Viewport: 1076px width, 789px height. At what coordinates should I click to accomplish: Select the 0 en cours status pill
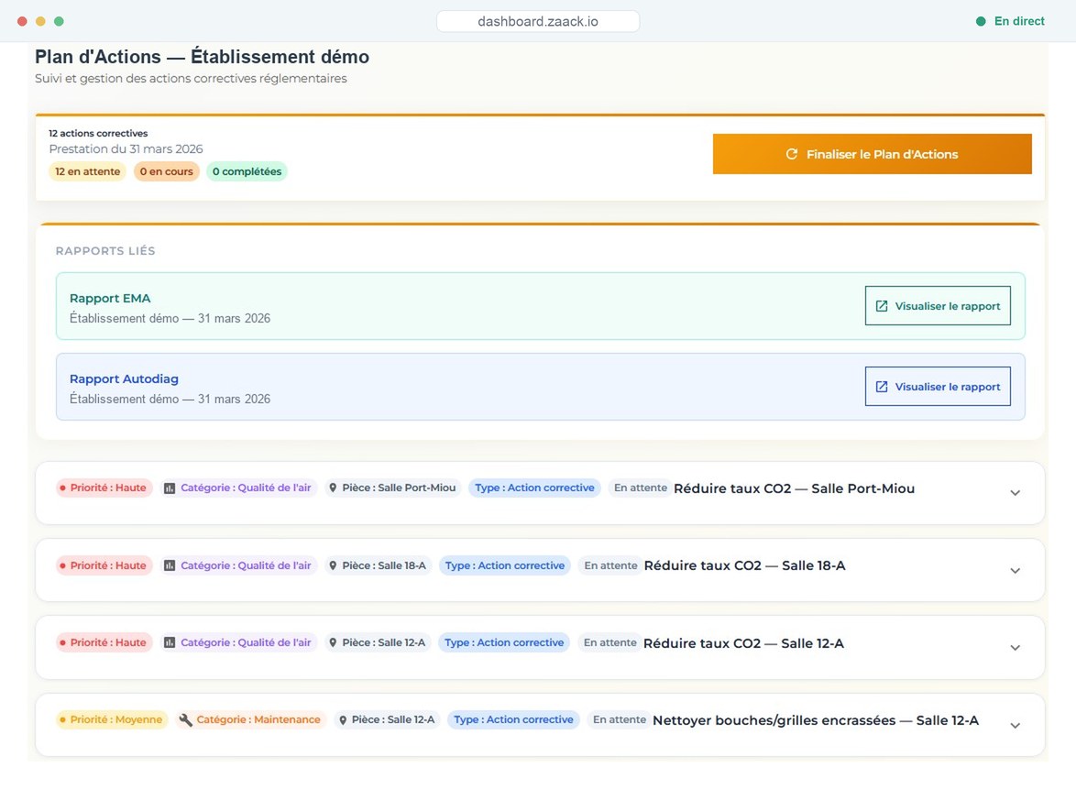(x=167, y=171)
